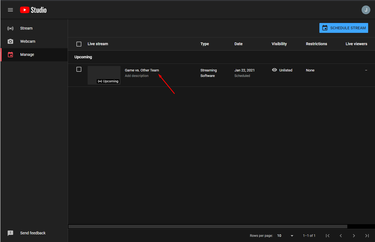Go to the first page
375x242 pixels.
(x=328, y=236)
